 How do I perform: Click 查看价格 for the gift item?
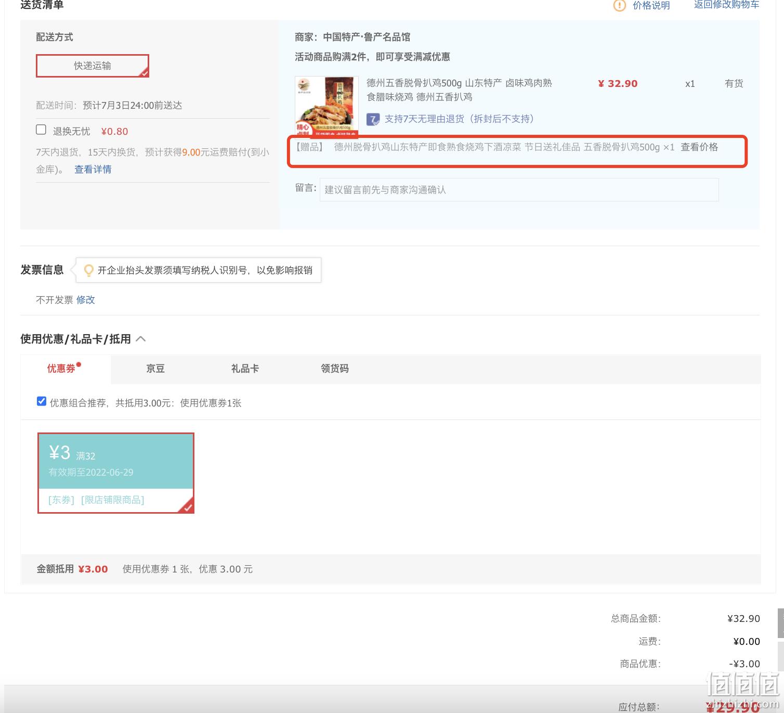click(x=699, y=147)
